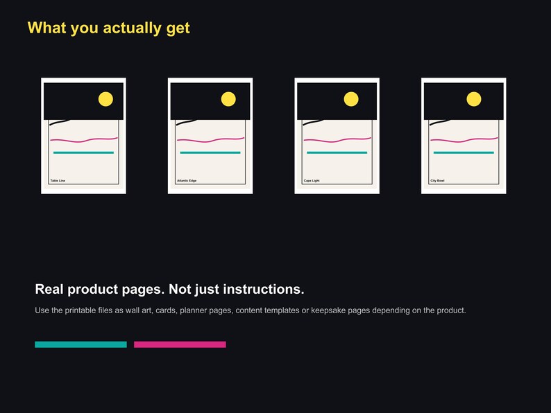Click the teal line on City Bowl poster
Viewport: 551px width, 413px height.
[464, 152]
